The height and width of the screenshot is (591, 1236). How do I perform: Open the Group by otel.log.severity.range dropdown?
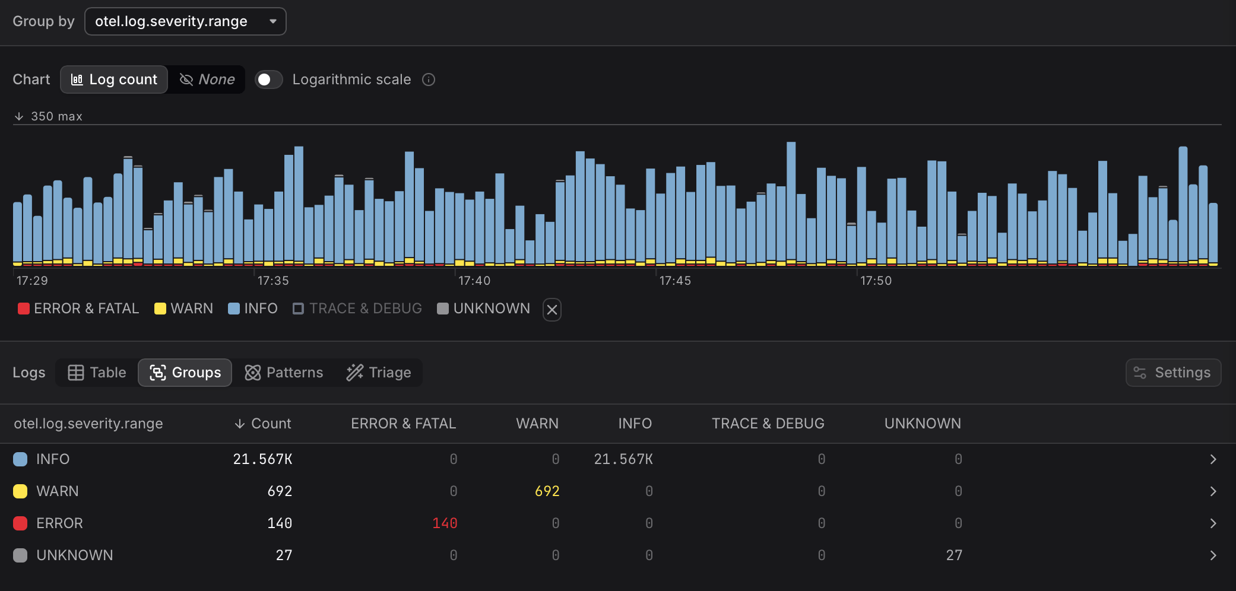185,21
